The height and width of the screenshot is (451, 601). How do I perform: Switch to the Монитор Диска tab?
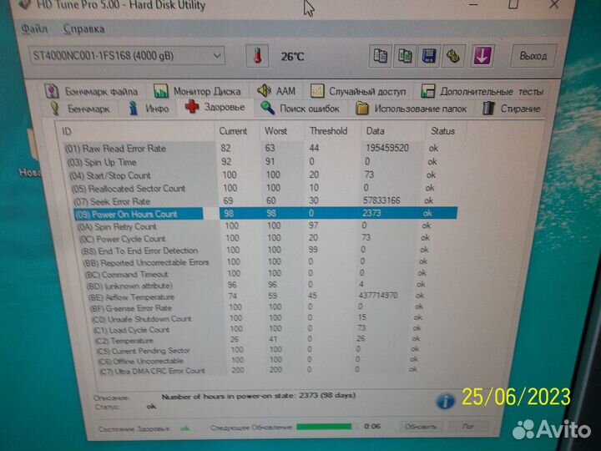pos(197,91)
